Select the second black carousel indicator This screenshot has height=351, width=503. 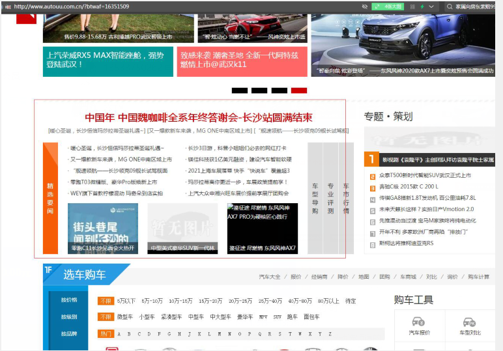click(x=259, y=91)
